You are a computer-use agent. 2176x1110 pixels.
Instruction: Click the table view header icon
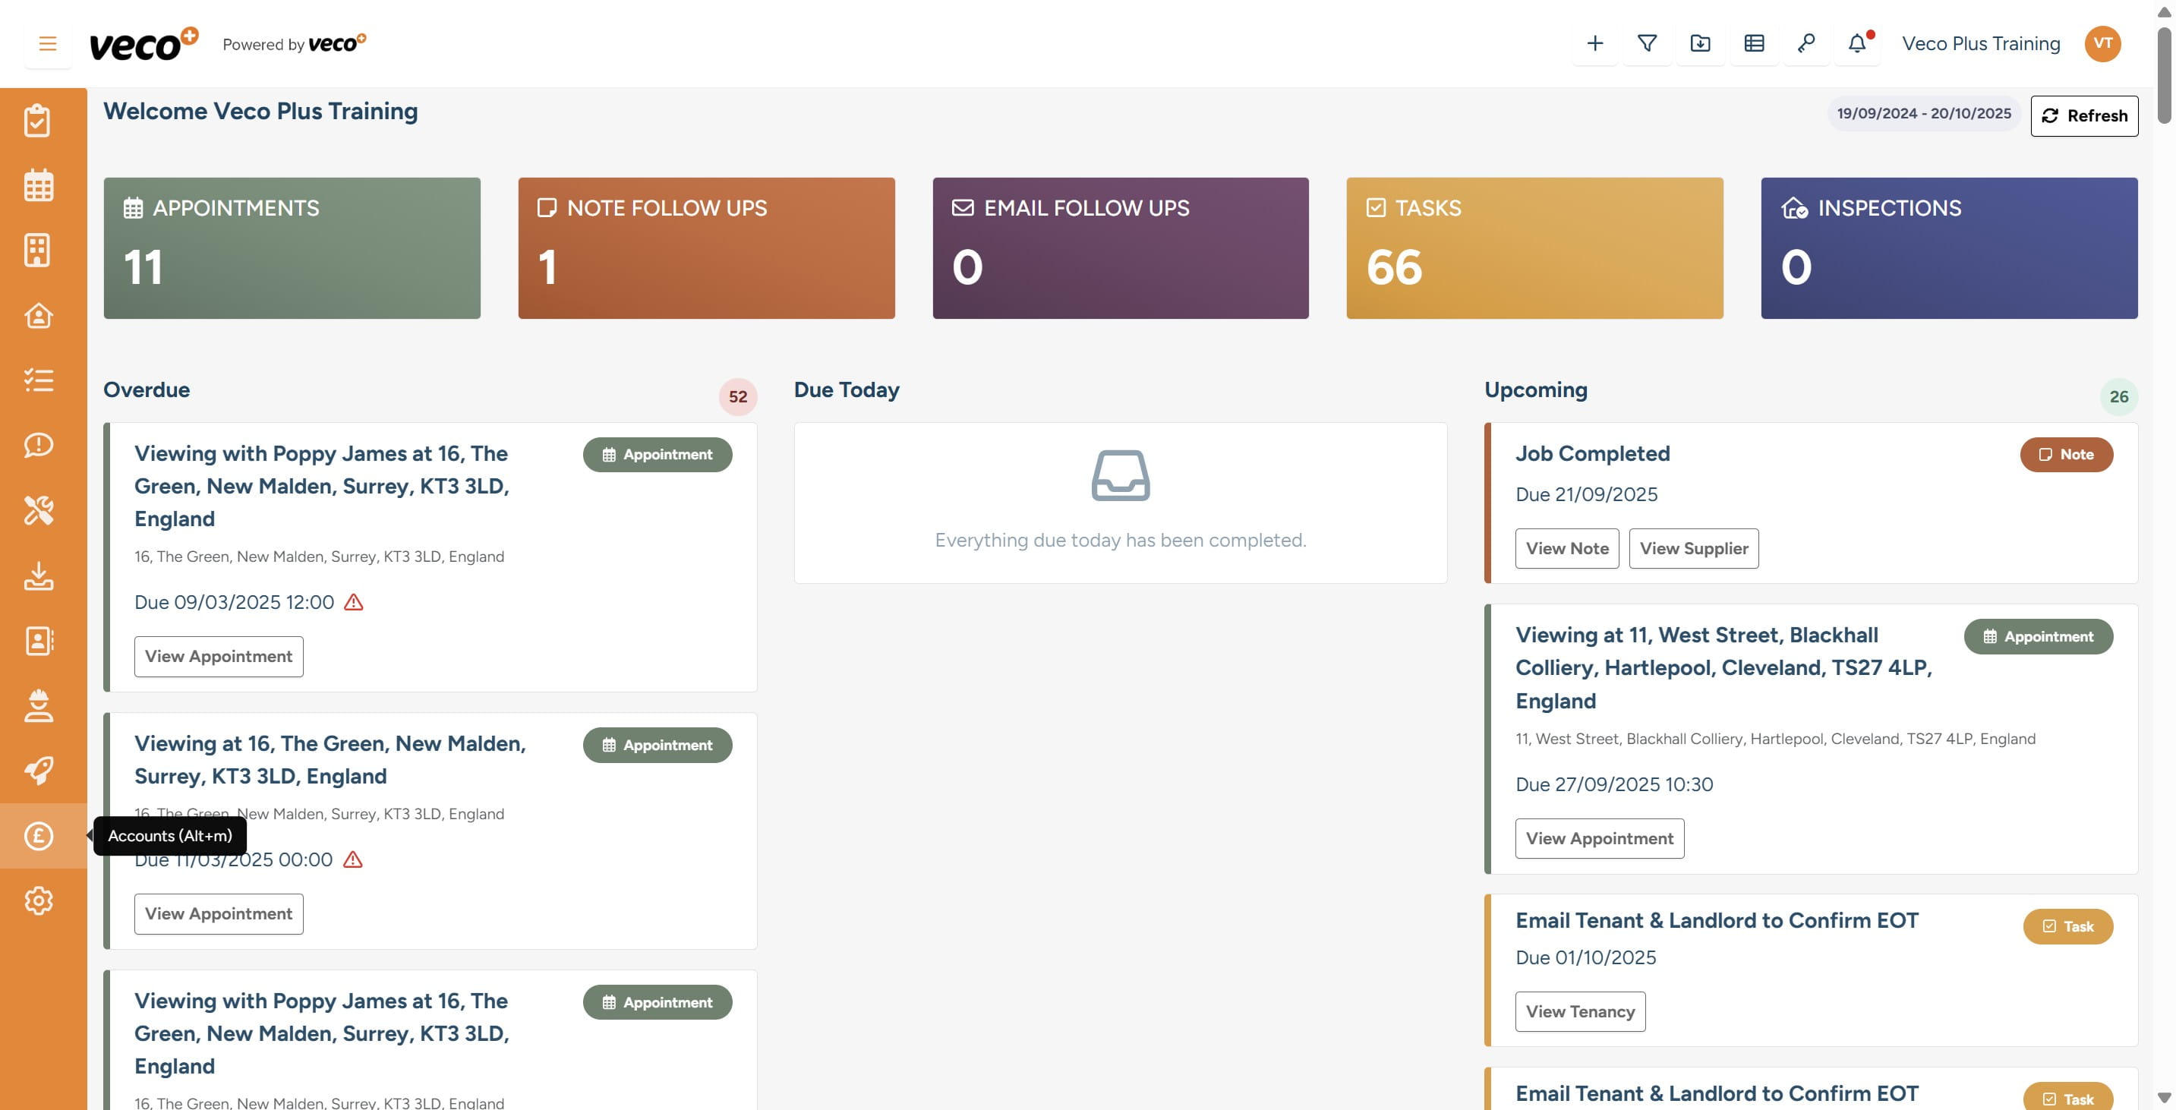pyautogui.click(x=1754, y=44)
